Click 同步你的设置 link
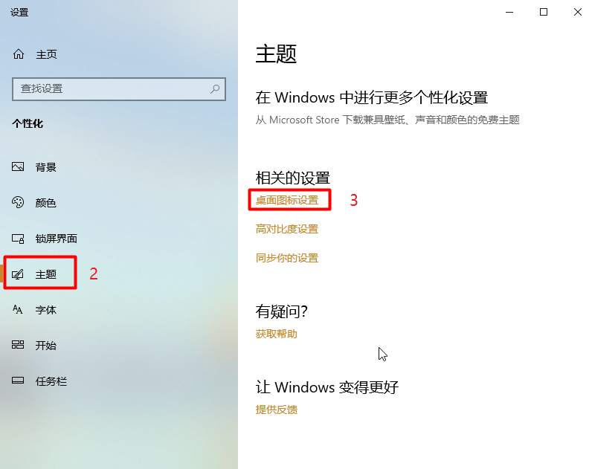The width and height of the screenshot is (592, 469). coord(287,258)
